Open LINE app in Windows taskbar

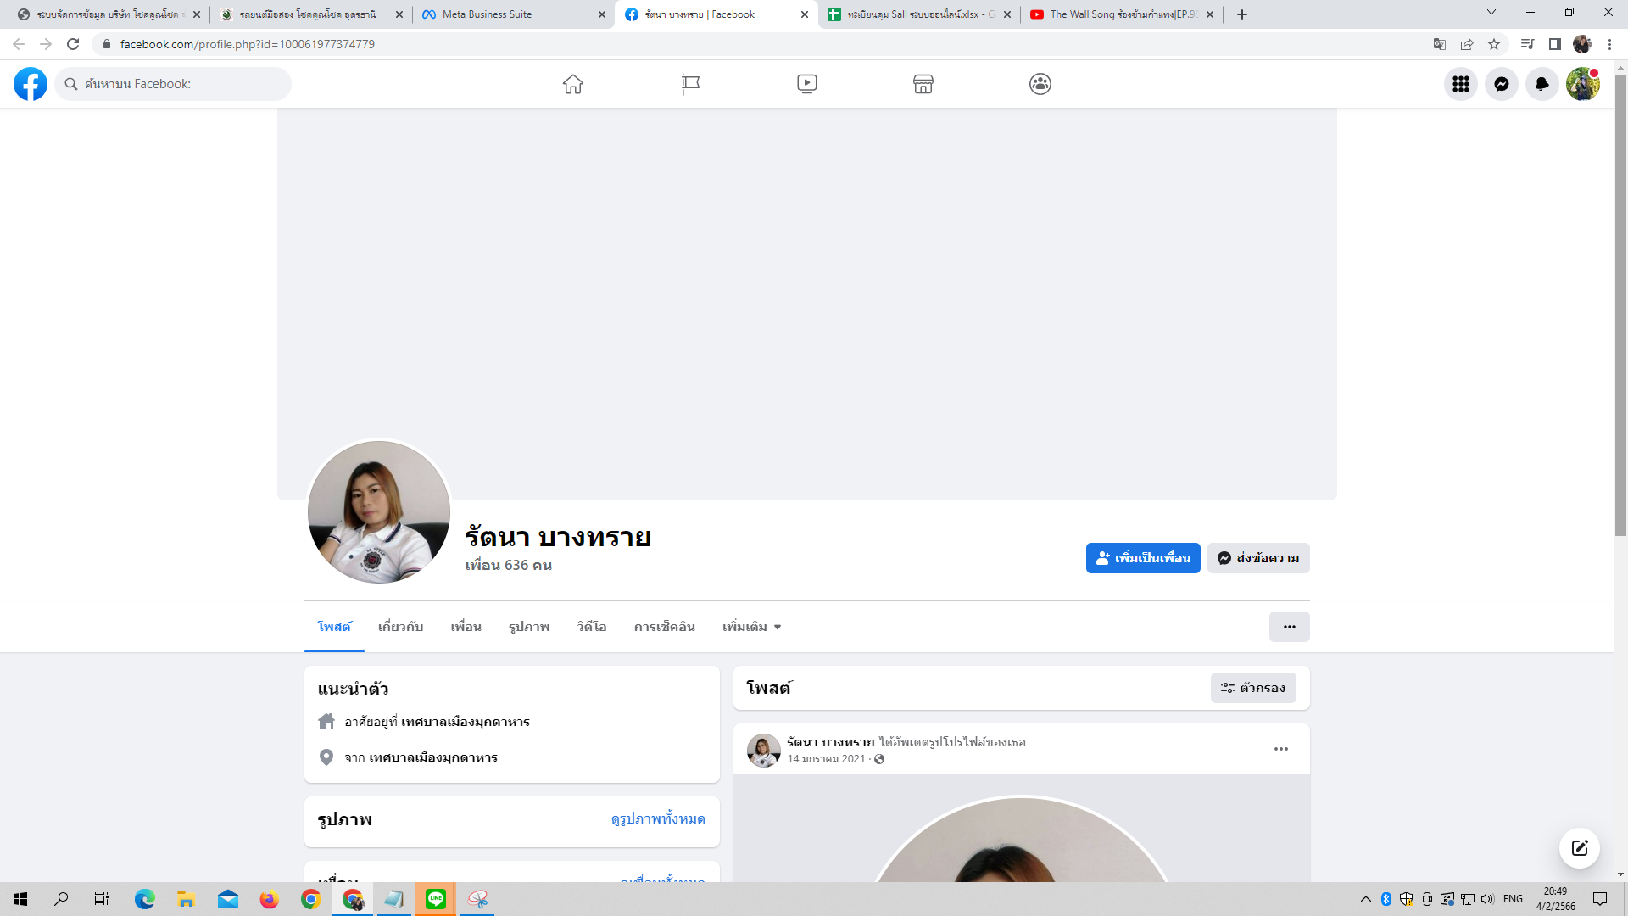436,899
